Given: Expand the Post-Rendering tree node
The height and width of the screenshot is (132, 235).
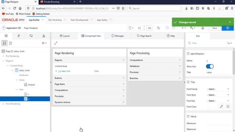Looking at the screenshot, I should (x=3, y=104).
